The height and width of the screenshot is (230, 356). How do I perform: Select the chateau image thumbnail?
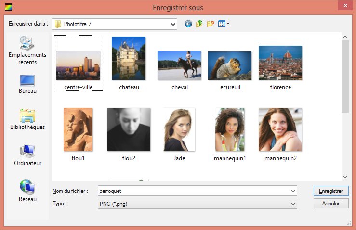[x=129, y=59]
